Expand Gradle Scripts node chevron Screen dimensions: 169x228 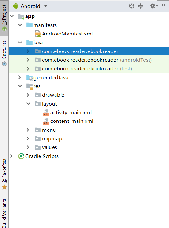coord(11,156)
